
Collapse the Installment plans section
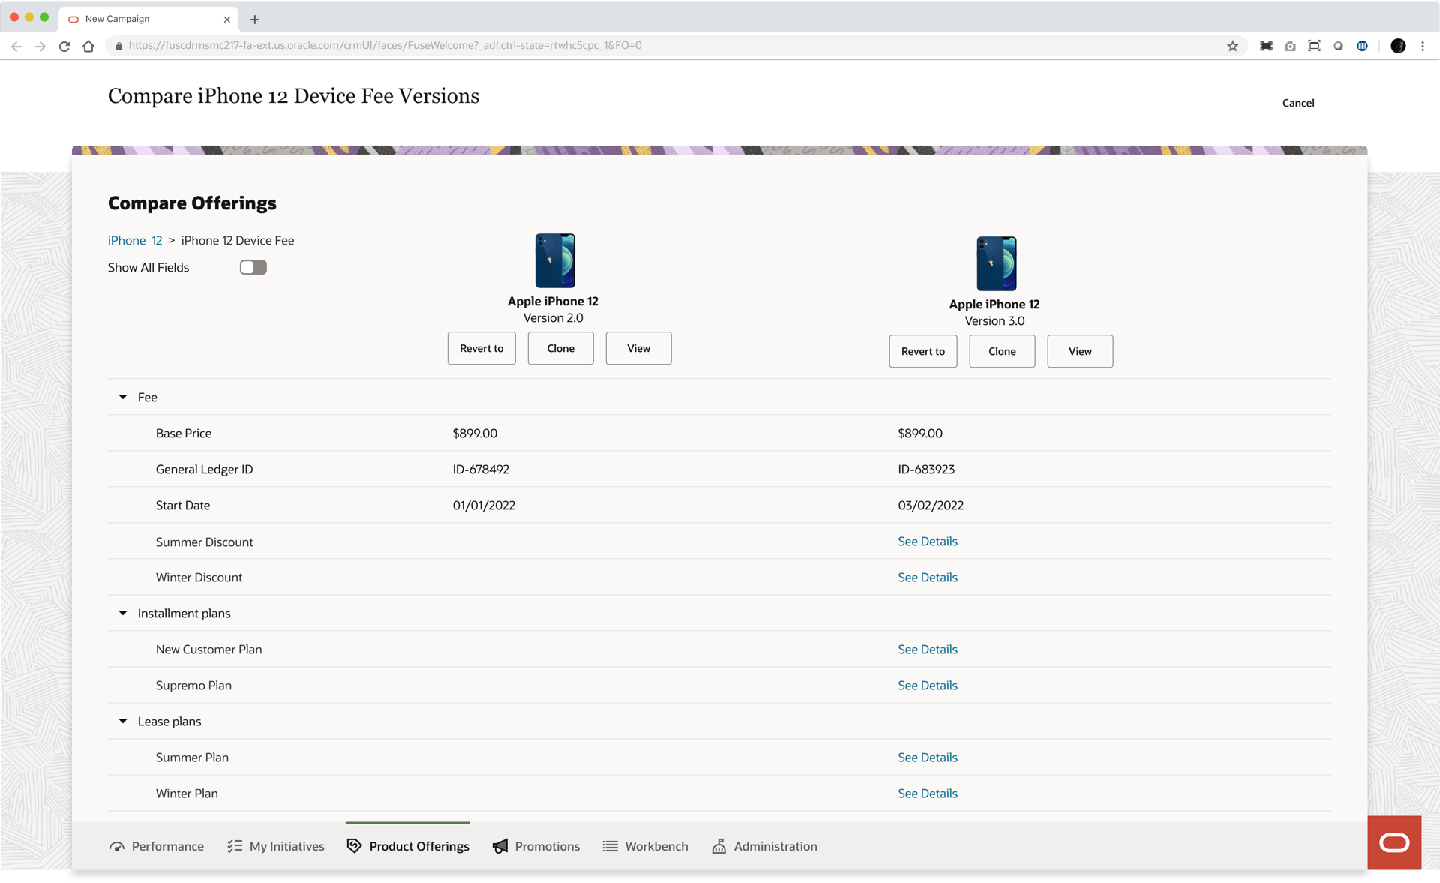[123, 613]
